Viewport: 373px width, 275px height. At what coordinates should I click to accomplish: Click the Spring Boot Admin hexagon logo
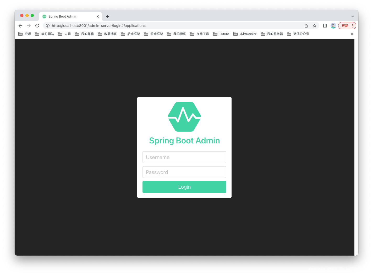tap(184, 117)
